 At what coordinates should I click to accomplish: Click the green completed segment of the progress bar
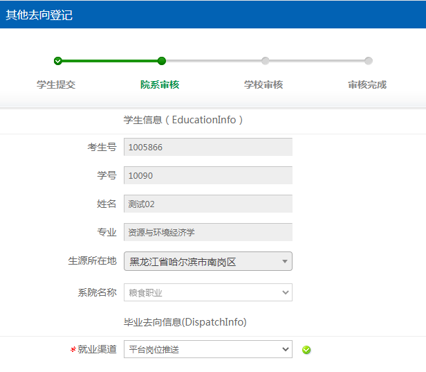pos(109,61)
